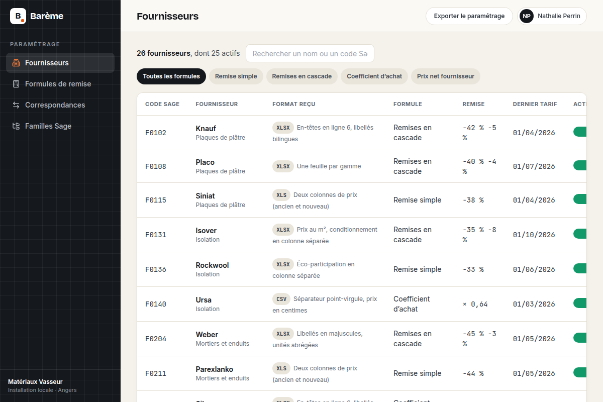Click code F0115
The image size is (603, 402).
156,200
